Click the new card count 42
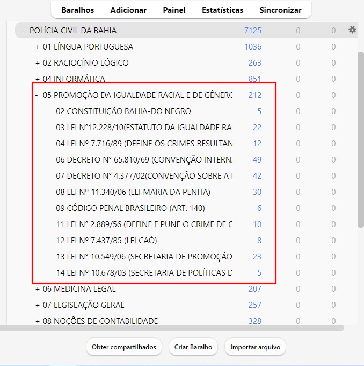This screenshot has height=366, width=364. coord(257,175)
